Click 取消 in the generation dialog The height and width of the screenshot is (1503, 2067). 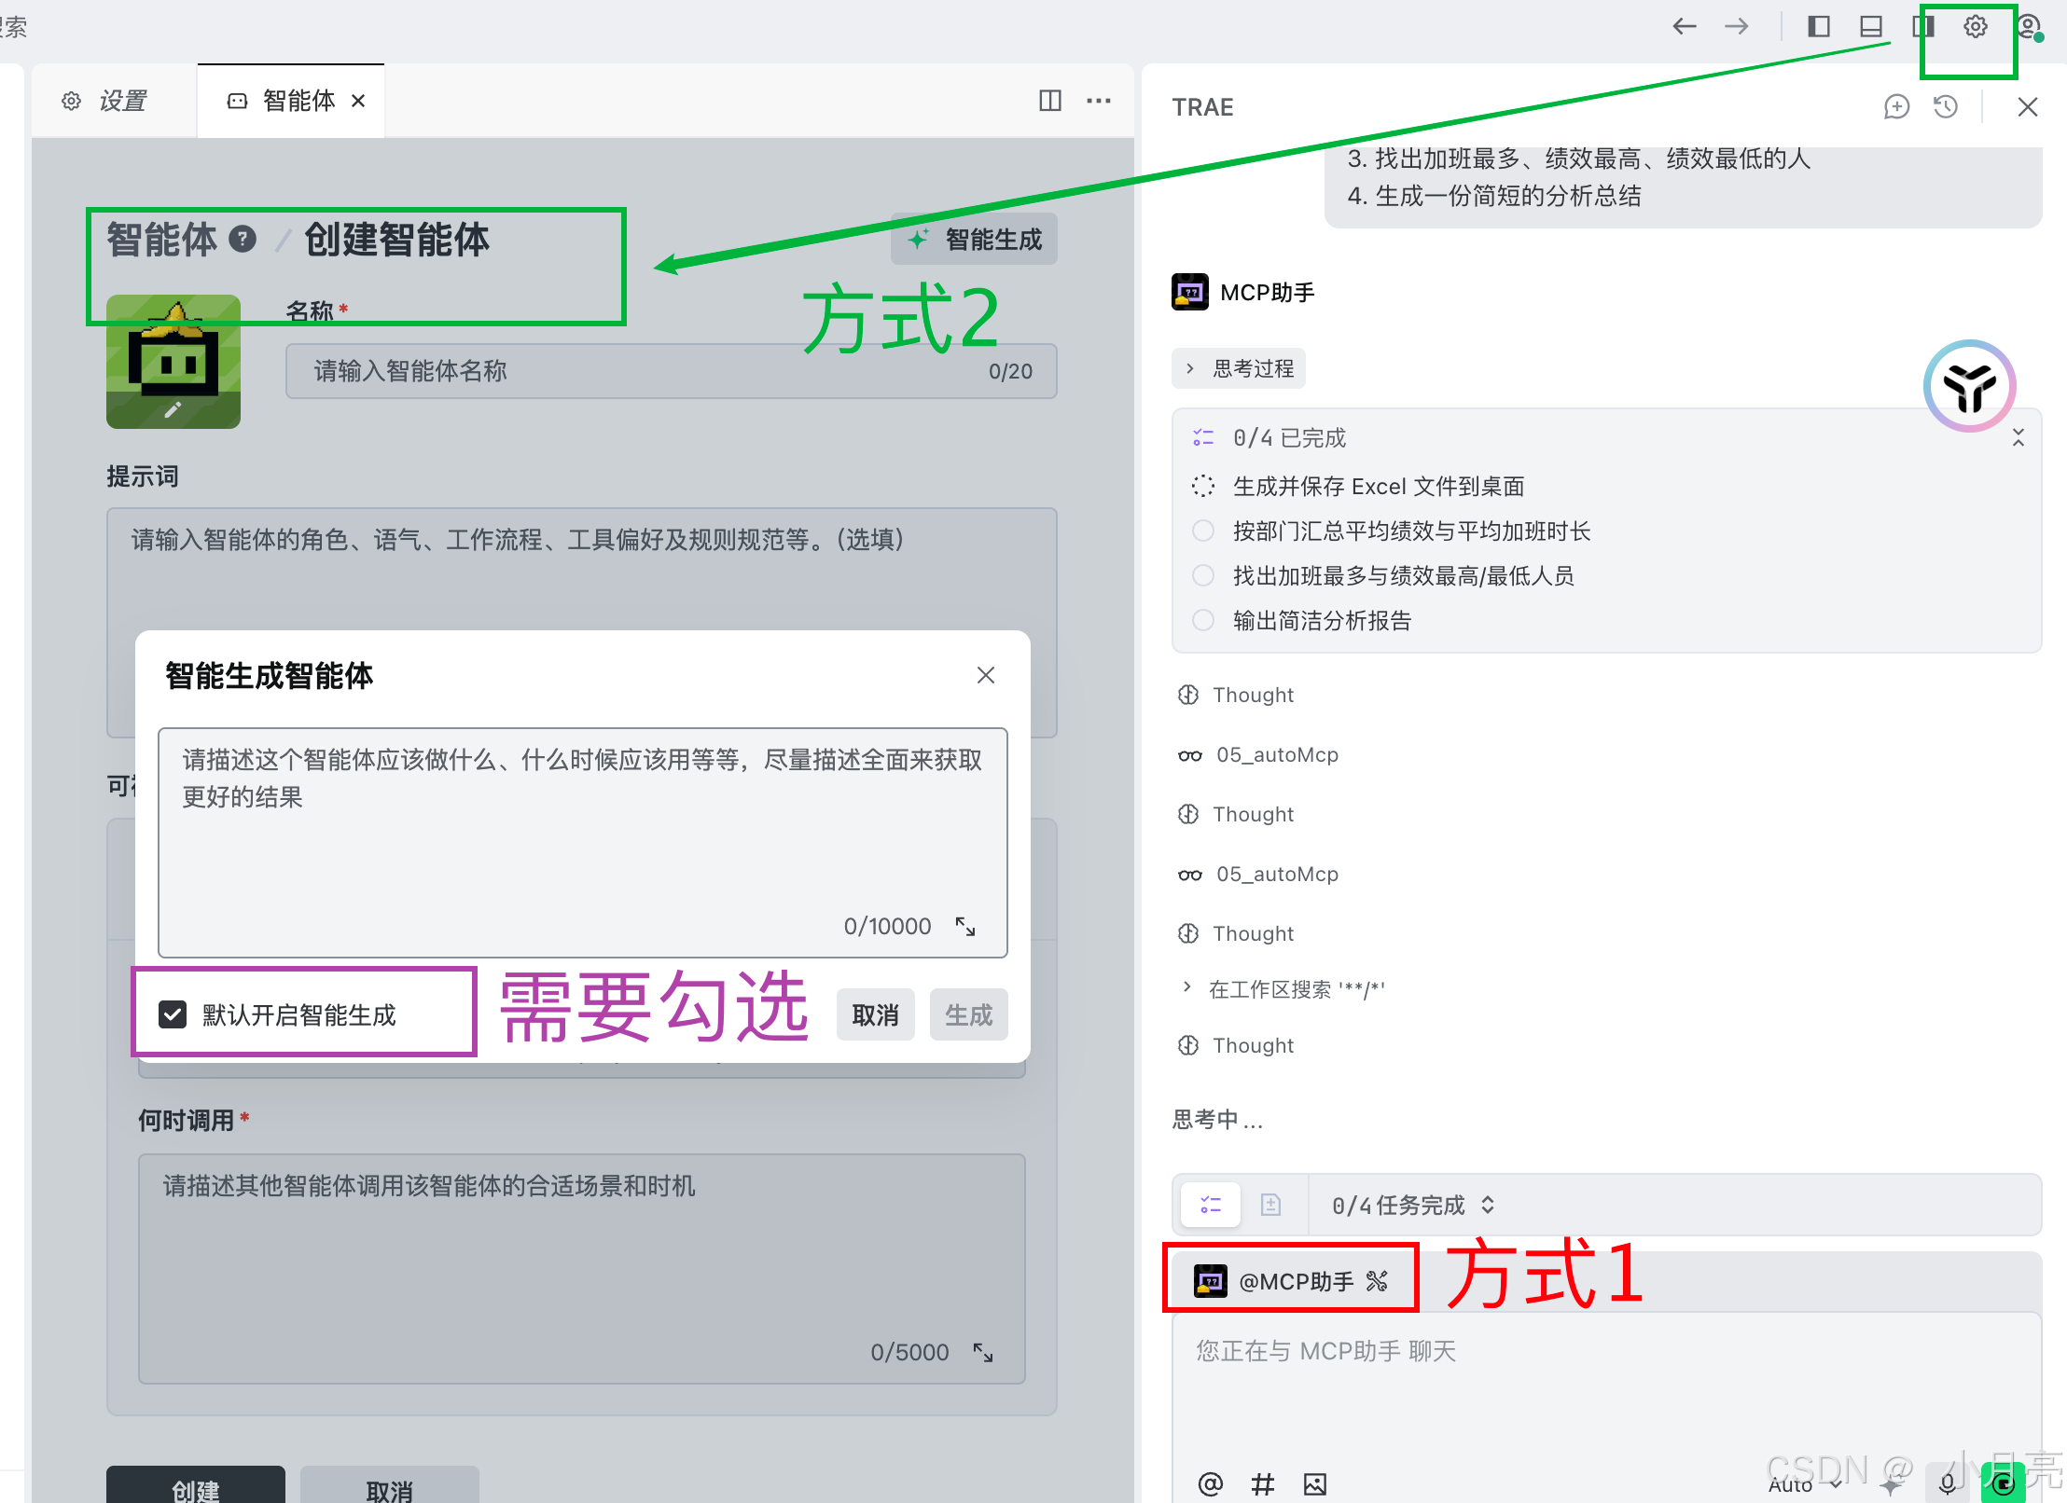(875, 1014)
